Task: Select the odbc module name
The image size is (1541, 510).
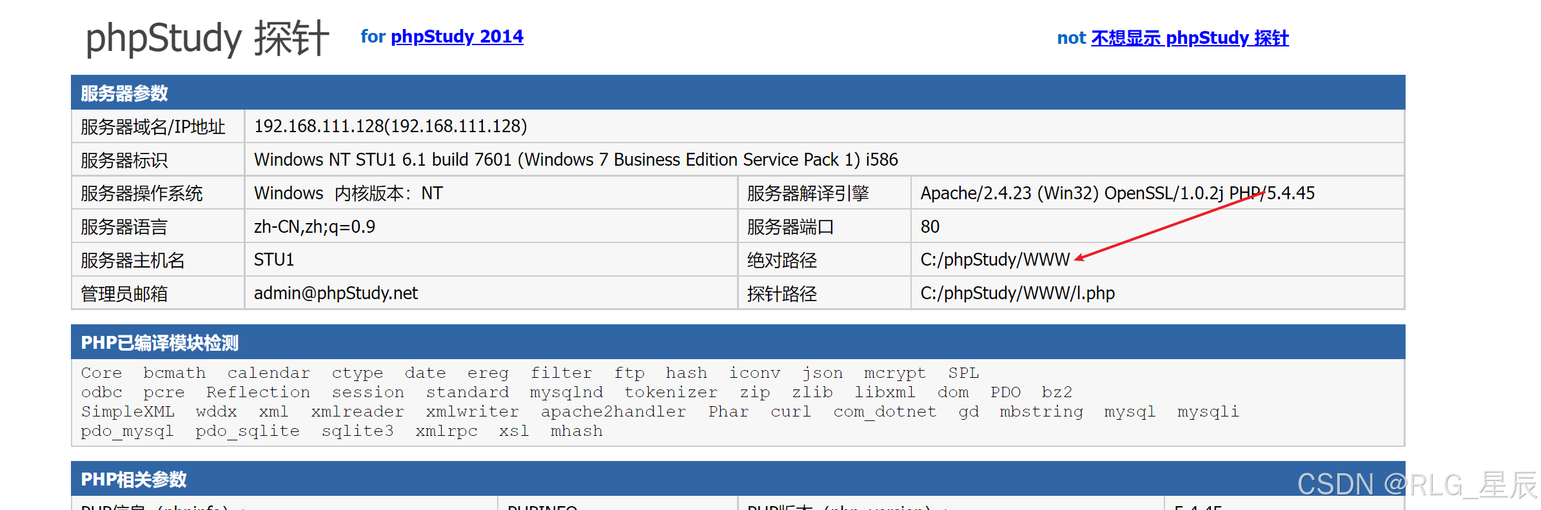Action: pos(101,393)
